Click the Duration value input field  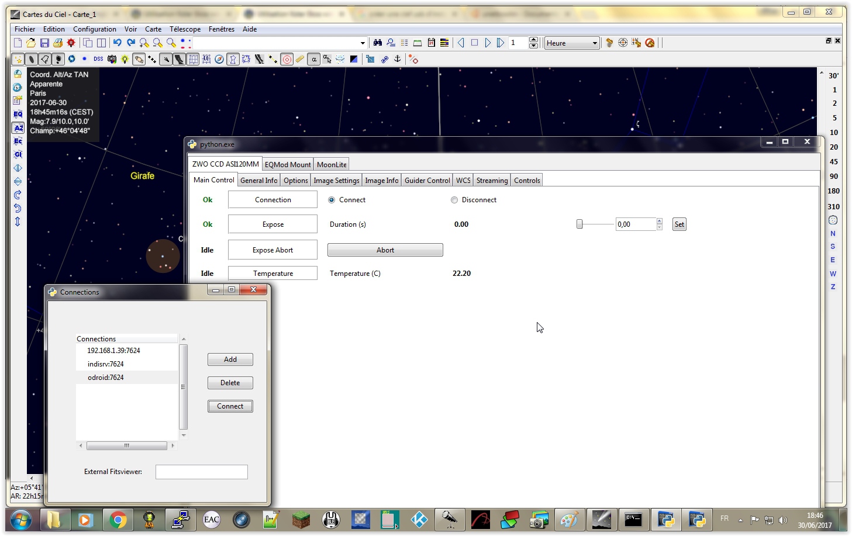pos(636,224)
